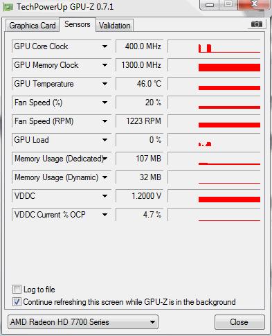
Task: Close the window with the red X
Action: click(254, 4)
